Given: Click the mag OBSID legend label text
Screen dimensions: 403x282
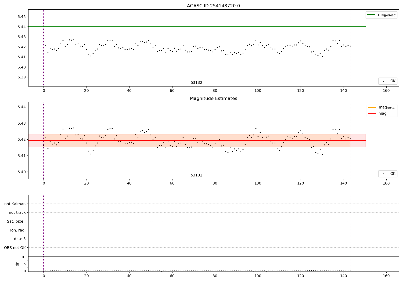Looking at the screenshot, I should pos(387,107).
